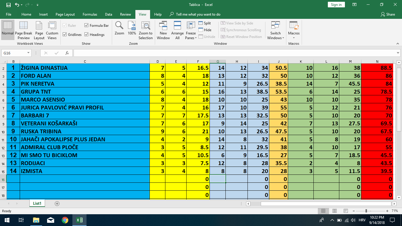402x226 pixels.
Task: Disable the Headings checkbox
Action: pyautogui.click(x=87, y=35)
